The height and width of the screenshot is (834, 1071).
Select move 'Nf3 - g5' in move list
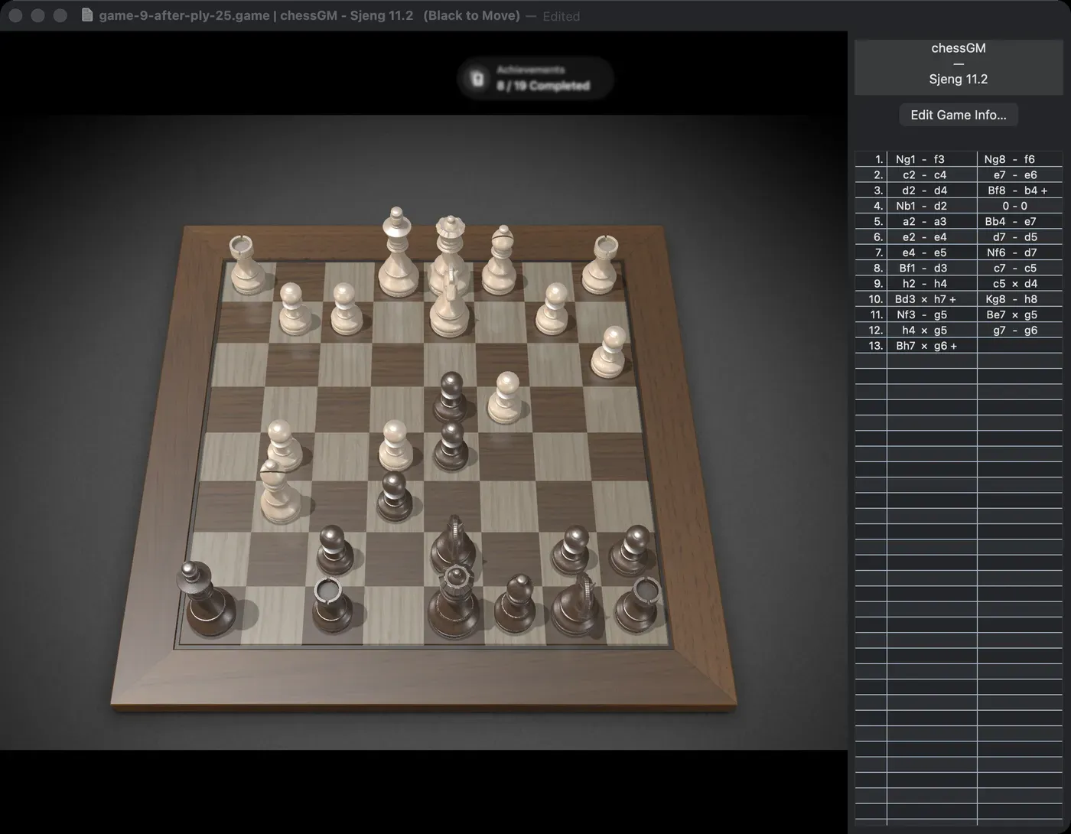(x=922, y=314)
